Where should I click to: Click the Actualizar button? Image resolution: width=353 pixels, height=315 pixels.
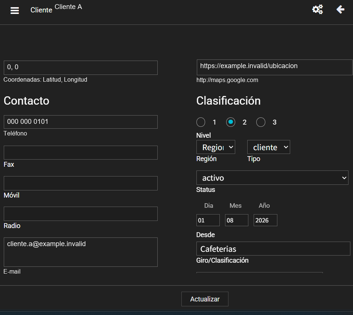(205, 299)
